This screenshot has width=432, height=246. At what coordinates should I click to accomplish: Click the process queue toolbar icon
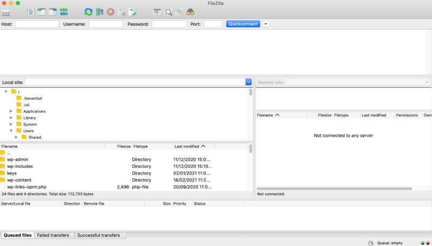[x=99, y=11]
